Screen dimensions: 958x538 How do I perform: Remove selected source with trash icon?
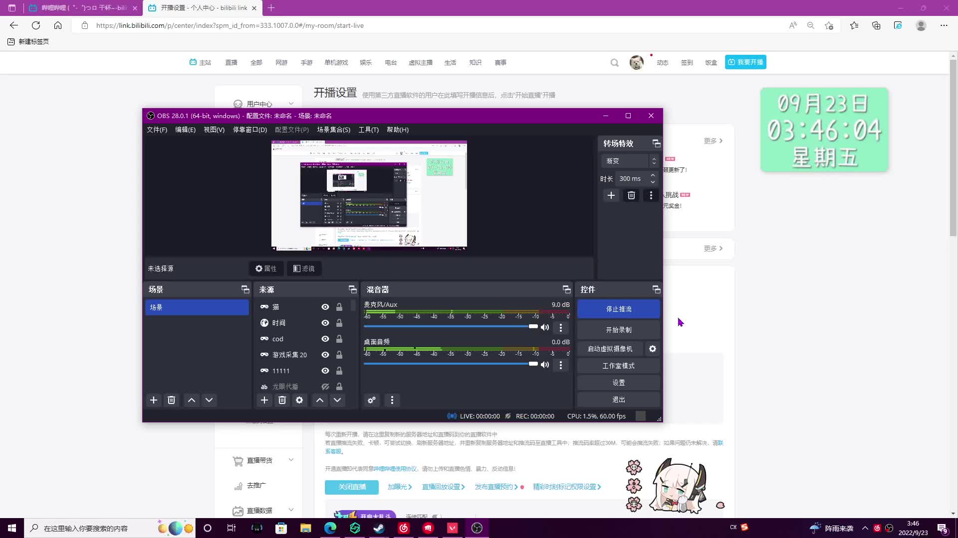point(282,400)
